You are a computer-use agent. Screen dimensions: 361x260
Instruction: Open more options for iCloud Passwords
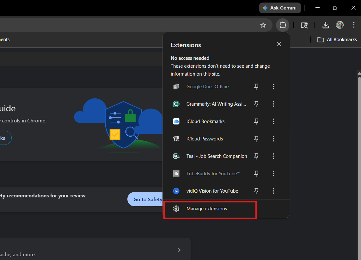(x=273, y=139)
